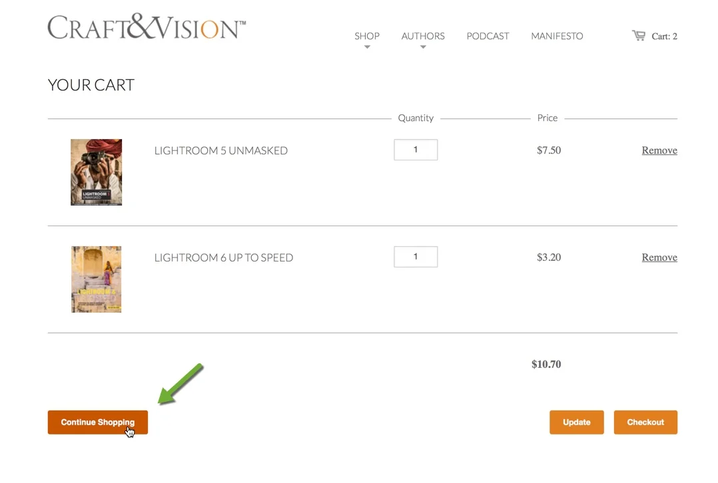Focus quantity field for Lightroom 6 Up To Speed
This screenshot has width=718, height=483.
416,257
